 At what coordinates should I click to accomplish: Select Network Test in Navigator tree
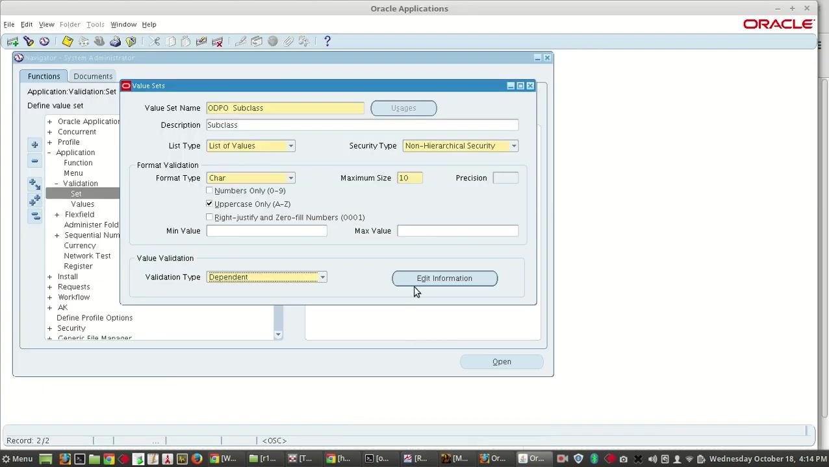tap(87, 256)
